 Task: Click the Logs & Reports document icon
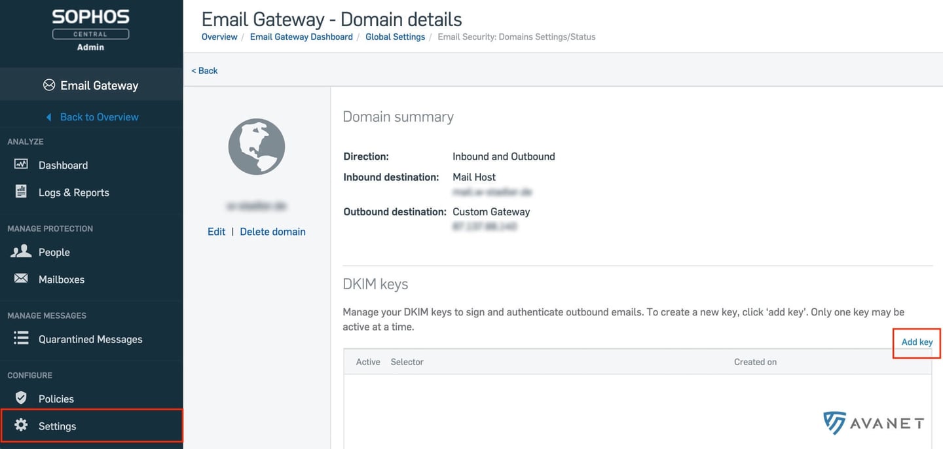21,192
